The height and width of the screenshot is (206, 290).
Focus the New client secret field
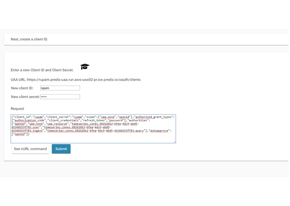[60, 97]
